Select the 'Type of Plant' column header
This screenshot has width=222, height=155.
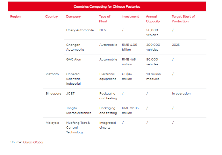pyautogui.click(x=104, y=19)
